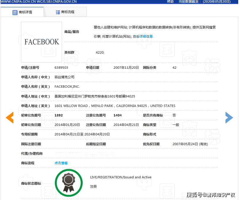Click the green registration status badge icon
This screenshot has width=240, height=200.
click(x=69, y=183)
